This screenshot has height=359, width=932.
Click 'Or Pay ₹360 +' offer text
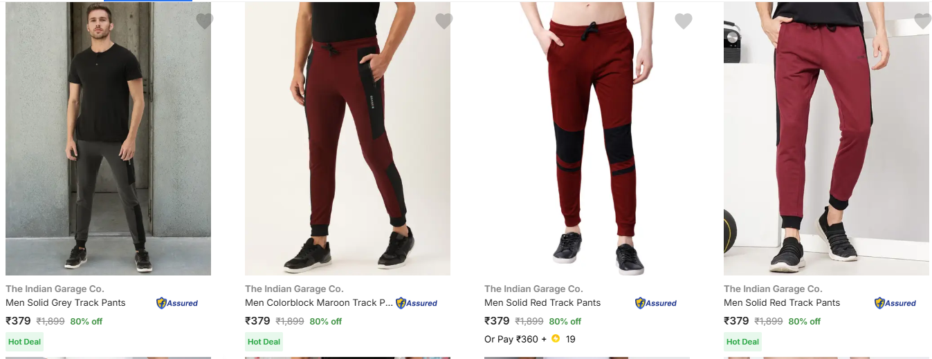(515, 339)
